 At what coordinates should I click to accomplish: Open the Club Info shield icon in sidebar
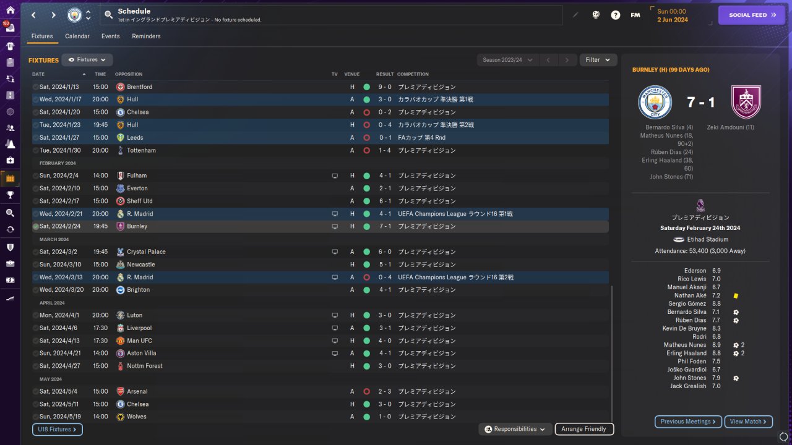coord(10,247)
